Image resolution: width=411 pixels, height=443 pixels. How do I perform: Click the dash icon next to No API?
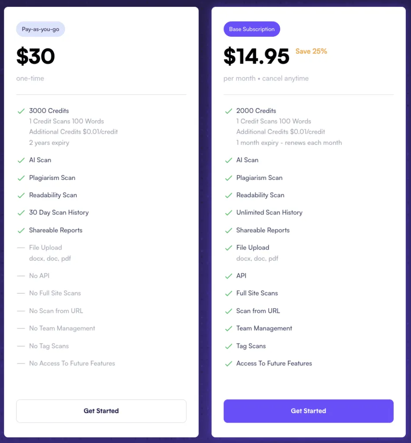pos(21,276)
